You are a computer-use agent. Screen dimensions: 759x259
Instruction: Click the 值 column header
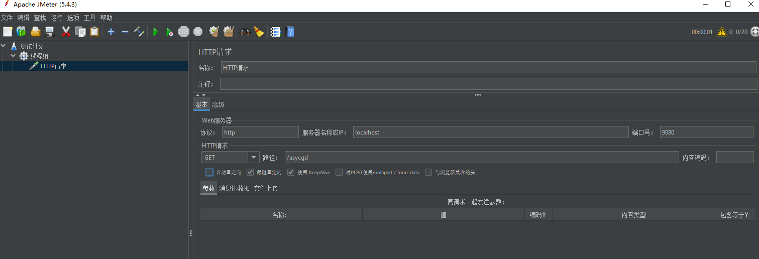[x=444, y=214]
